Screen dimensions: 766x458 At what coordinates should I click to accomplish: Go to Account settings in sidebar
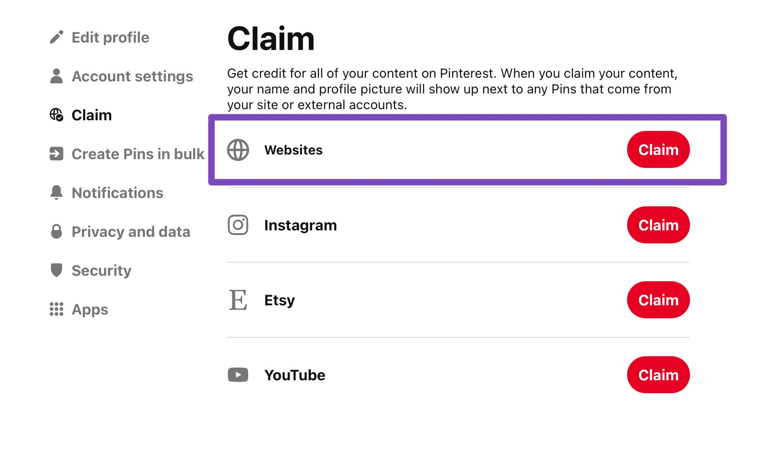pos(132,76)
